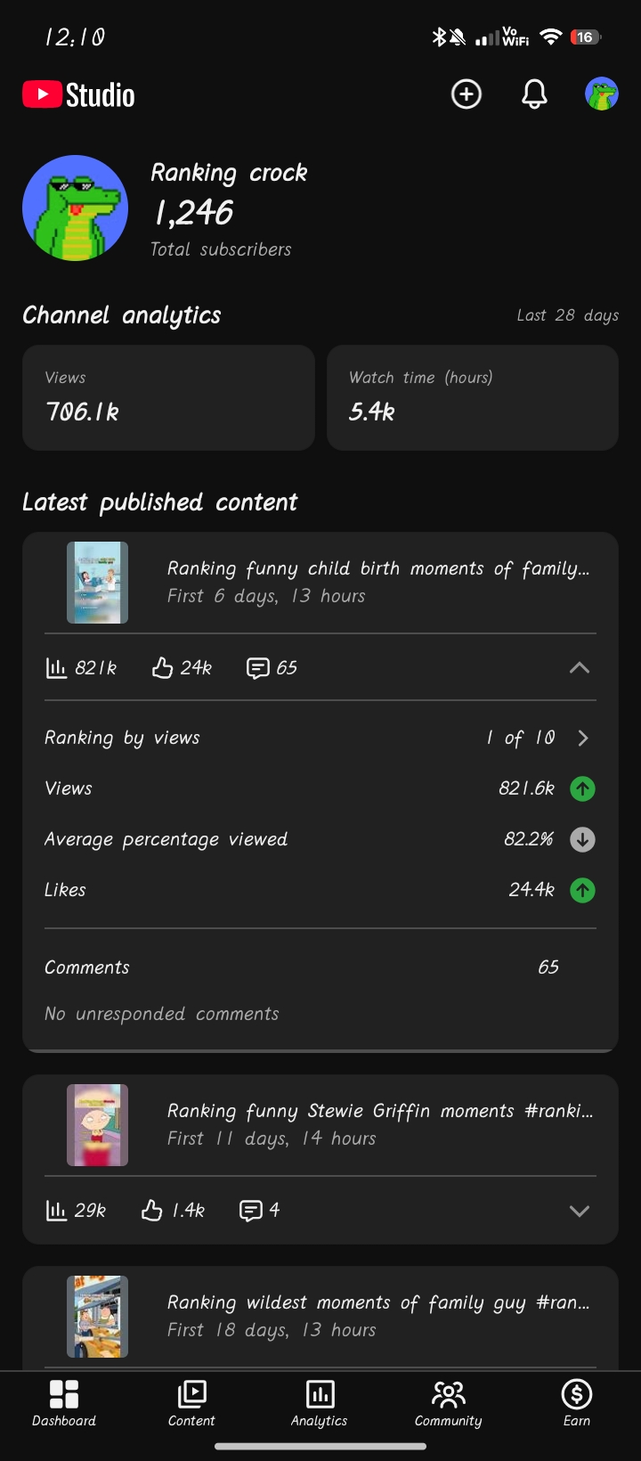Tap the Ranking crock channel profile picture

[76, 208]
